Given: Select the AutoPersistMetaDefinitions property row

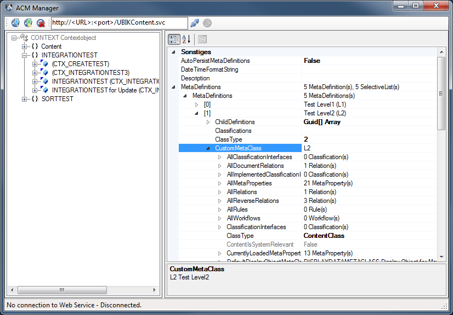Looking at the screenshot, I should click(x=215, y=61).
